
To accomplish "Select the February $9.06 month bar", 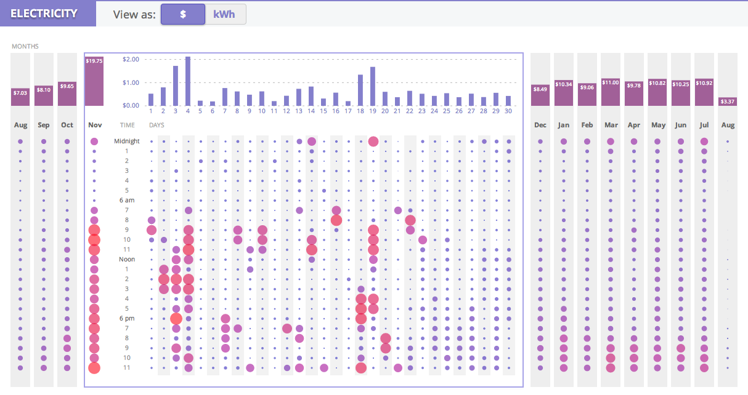I will pyautogui.click(x=587, y=94).
